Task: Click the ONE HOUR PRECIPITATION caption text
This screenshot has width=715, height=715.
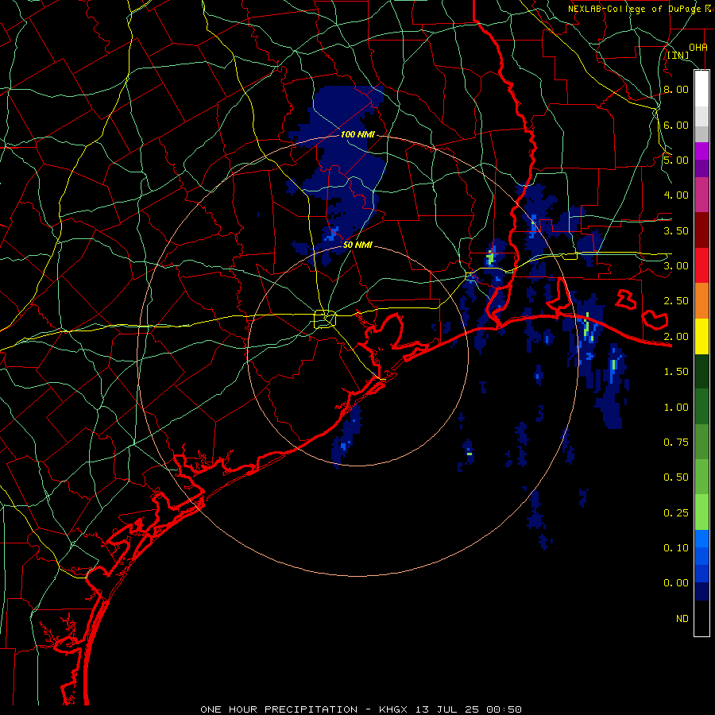Action: [x=279, y=709]
